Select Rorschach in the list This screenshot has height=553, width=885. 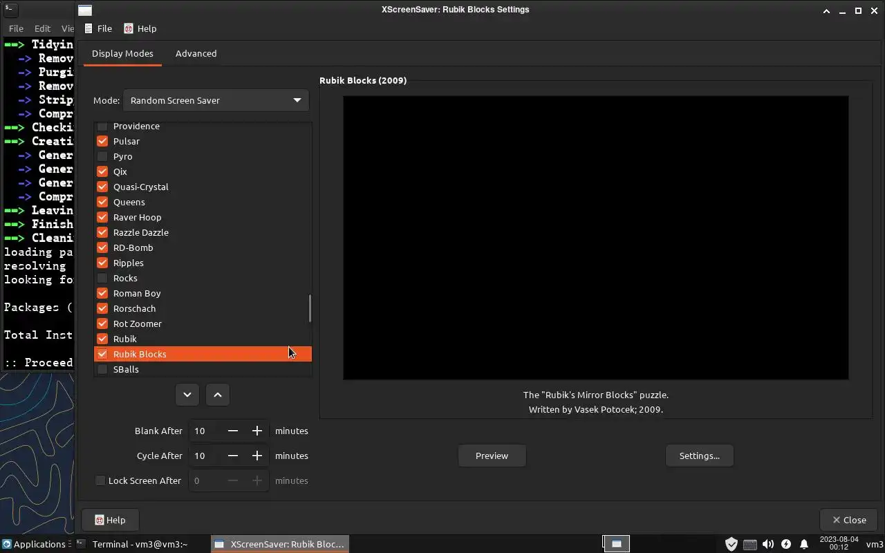point(202,308)
